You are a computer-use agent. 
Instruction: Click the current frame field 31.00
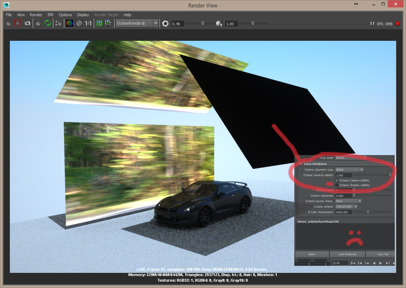coord(340,263)
